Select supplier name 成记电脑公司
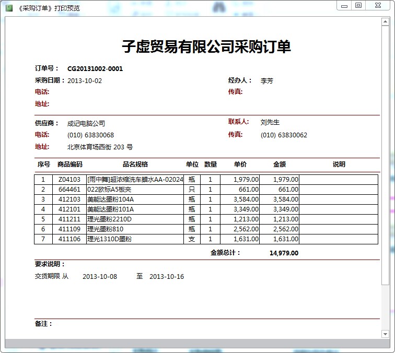This screenshot has height=353, width=395. pyautogui.click(x=86, y=124)
